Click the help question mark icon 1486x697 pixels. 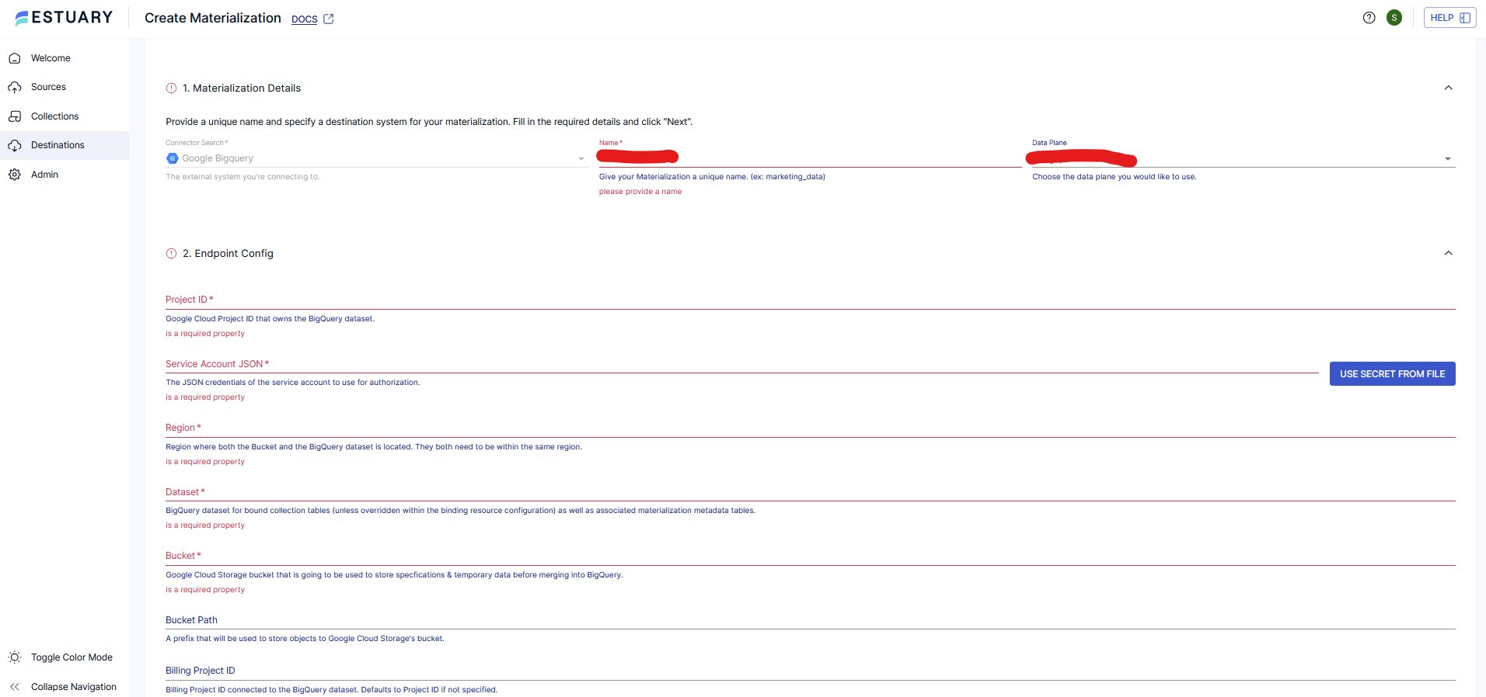[x=1369, y=18]
